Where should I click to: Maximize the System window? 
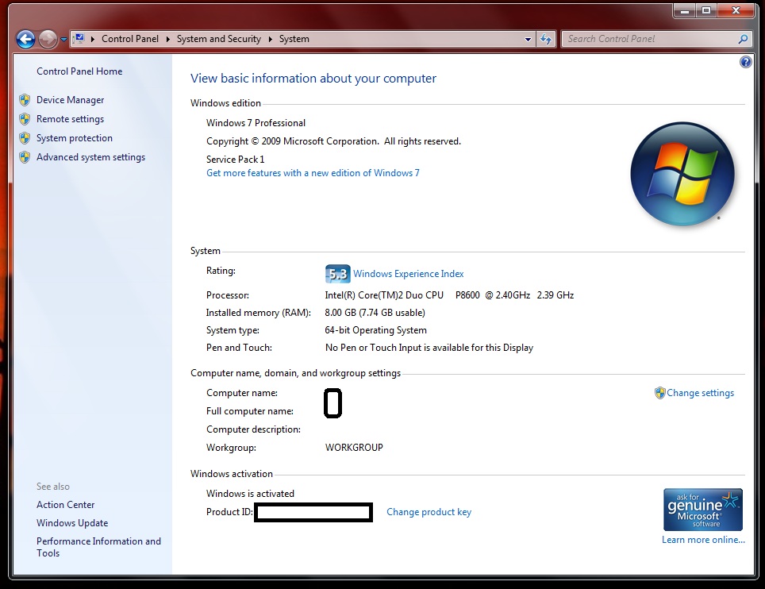tap(706, 10)
